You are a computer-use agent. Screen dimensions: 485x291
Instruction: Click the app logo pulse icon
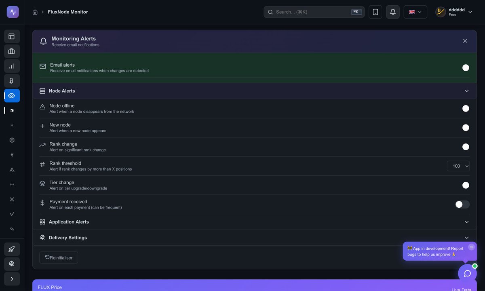coord(13,12)
